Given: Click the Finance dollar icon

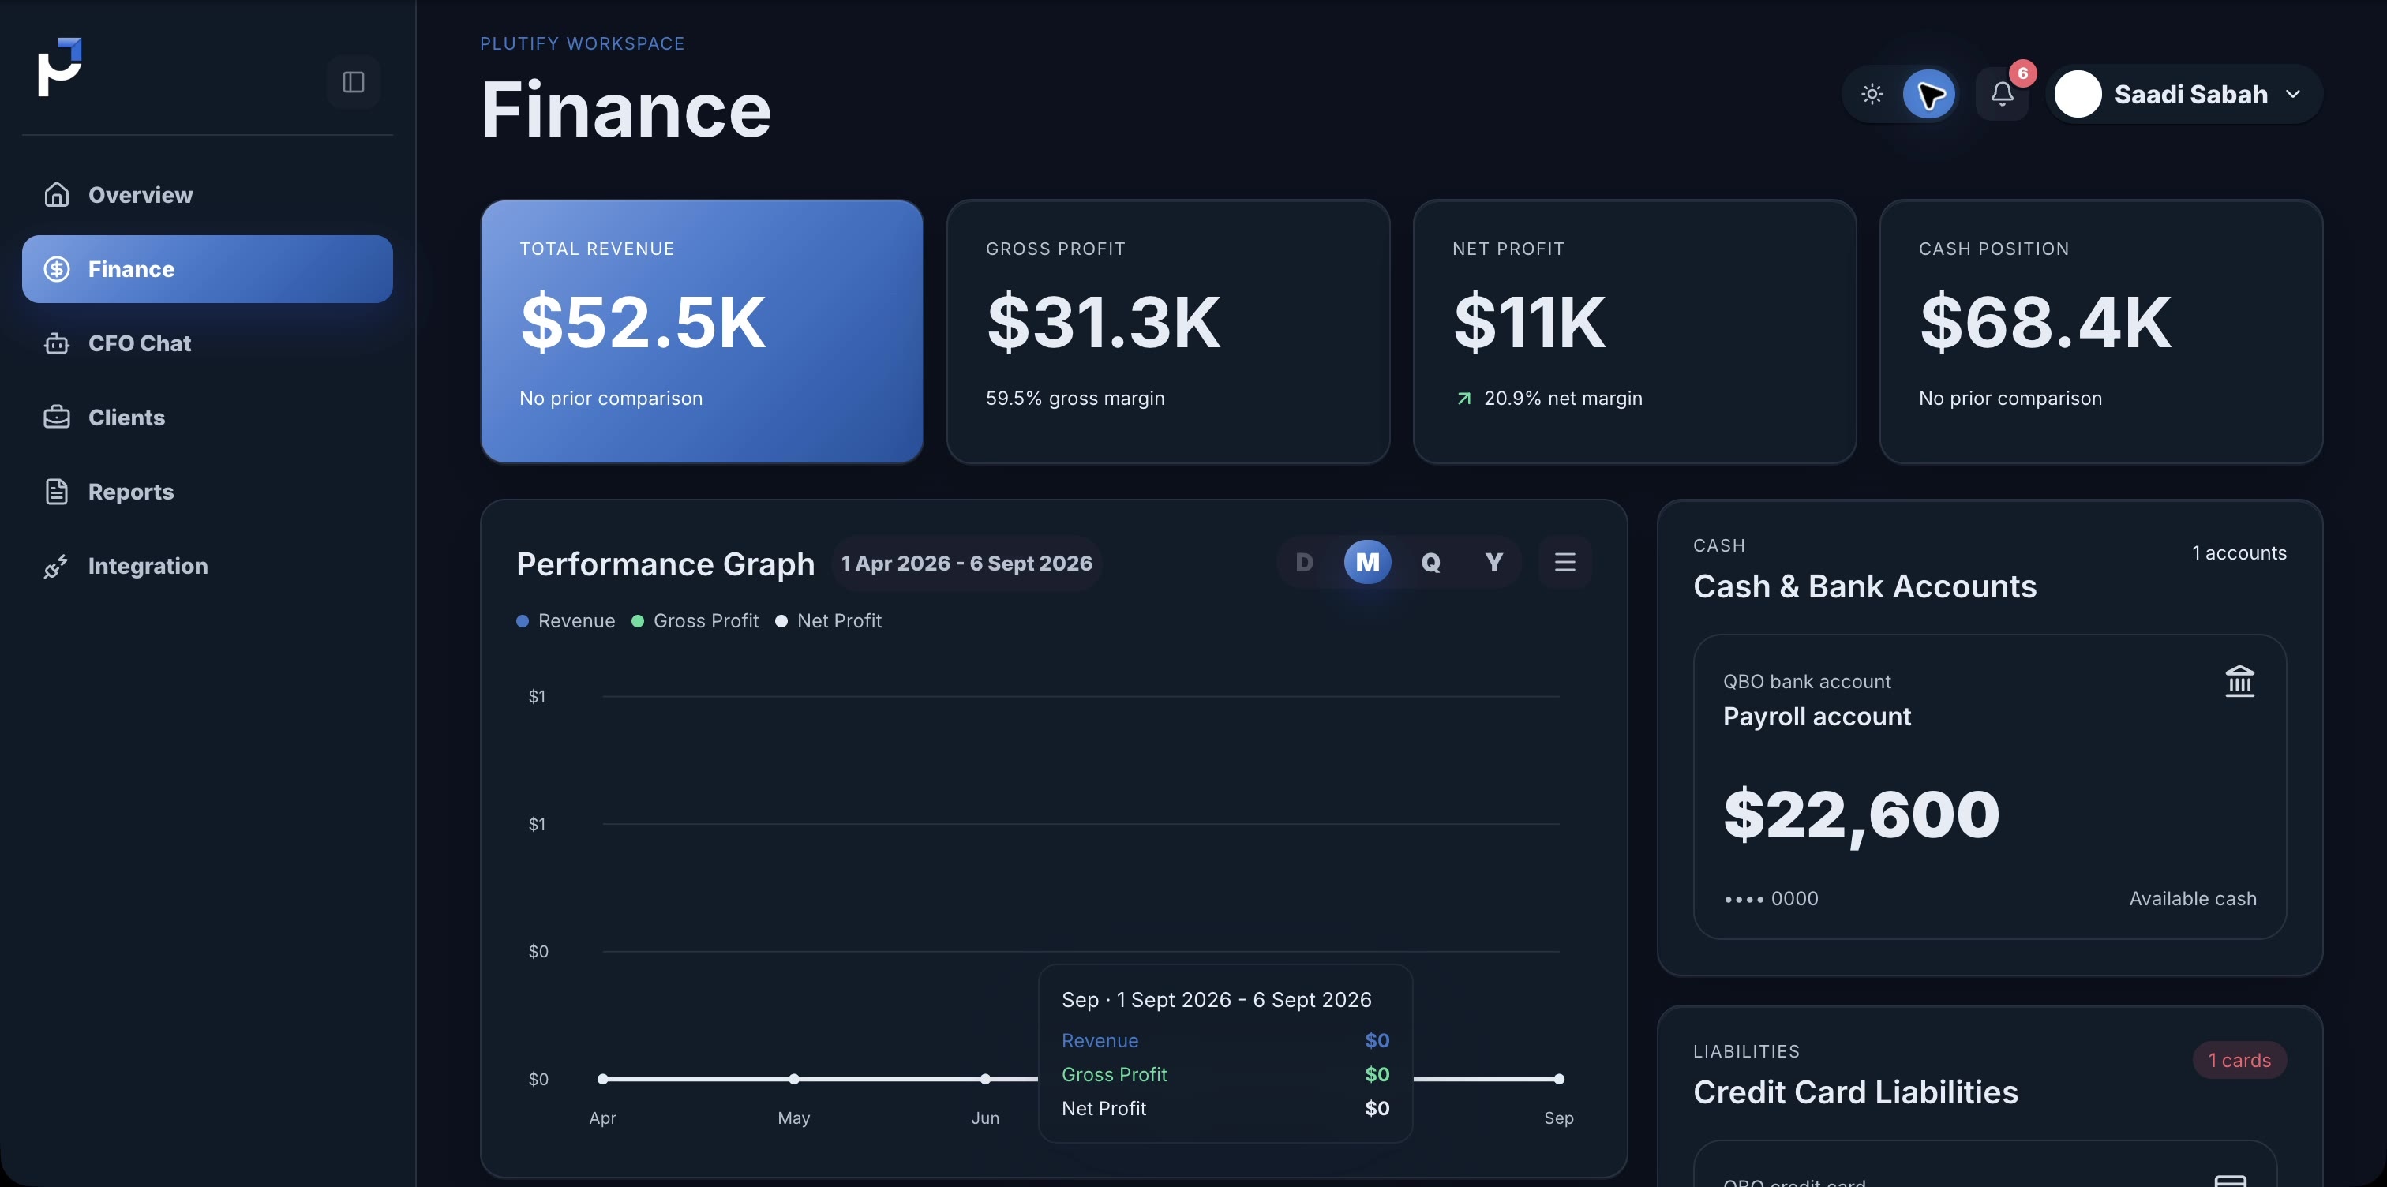Looking at the screenshot, I should (x=57, y=268).
